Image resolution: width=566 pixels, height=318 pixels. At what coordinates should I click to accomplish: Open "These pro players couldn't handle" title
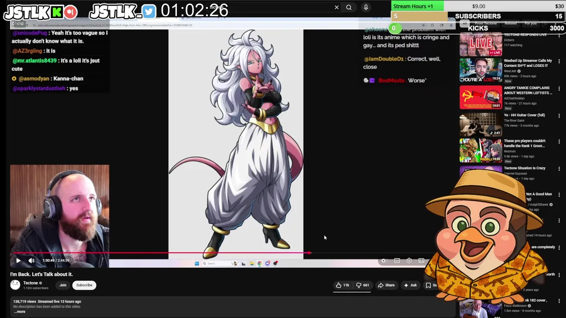525,143
